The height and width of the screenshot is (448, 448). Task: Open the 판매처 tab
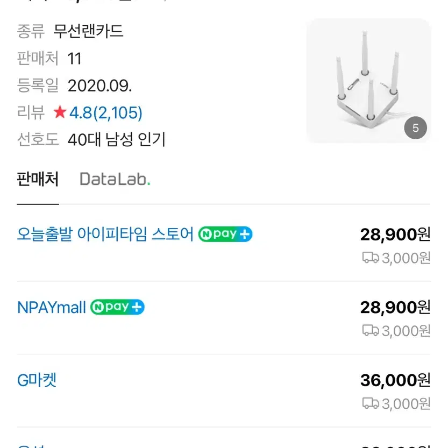(x=38, y=179)
